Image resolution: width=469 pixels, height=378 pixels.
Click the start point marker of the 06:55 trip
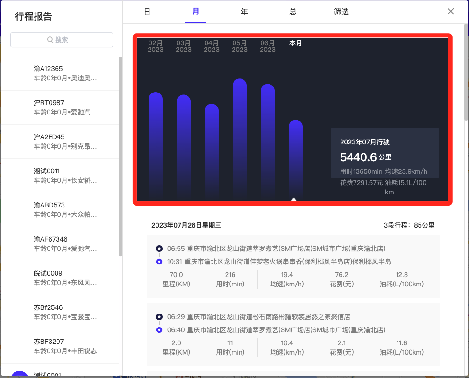(159, 249)
